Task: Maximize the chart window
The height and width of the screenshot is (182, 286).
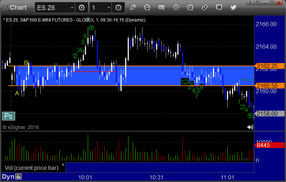Action: click(272, 3)
